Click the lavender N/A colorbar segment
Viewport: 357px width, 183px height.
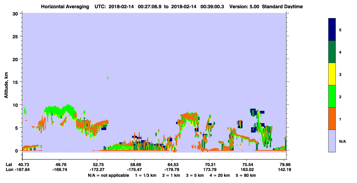[332, 141]
